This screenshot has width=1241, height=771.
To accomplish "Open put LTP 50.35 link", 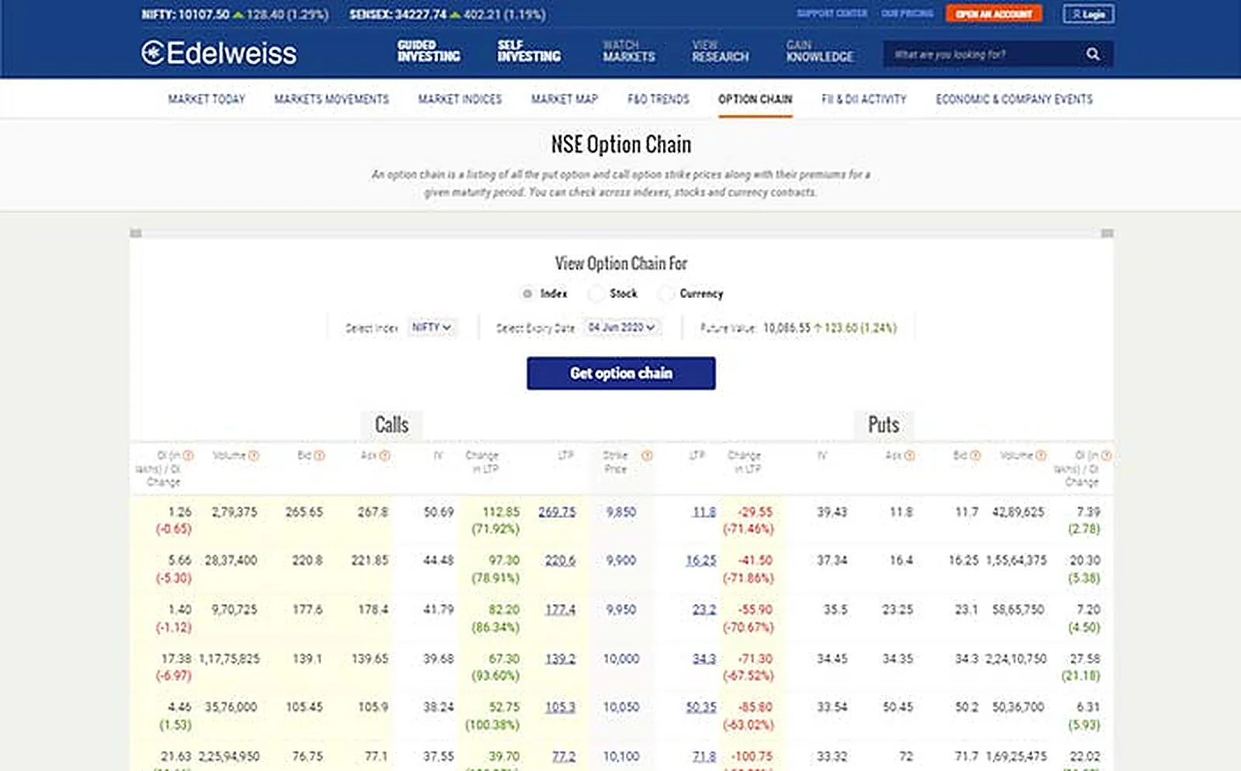I will click(701, 707).
